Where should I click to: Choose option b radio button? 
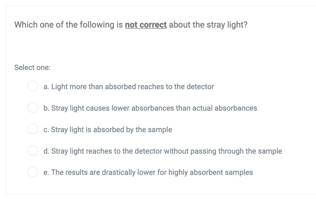(x=33, y=107)
